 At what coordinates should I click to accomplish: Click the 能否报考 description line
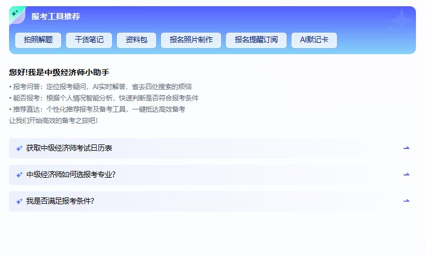(x=104, y=98)
